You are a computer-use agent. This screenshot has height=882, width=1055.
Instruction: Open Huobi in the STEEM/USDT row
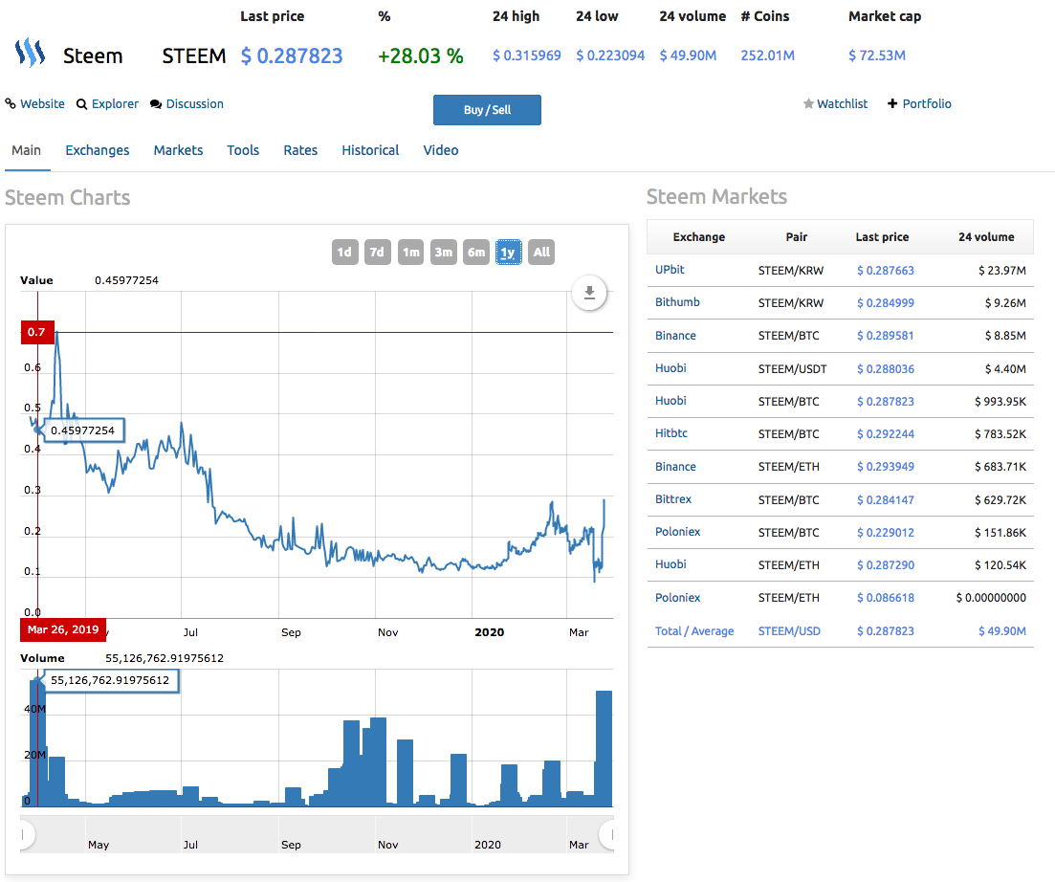[670, 368]
